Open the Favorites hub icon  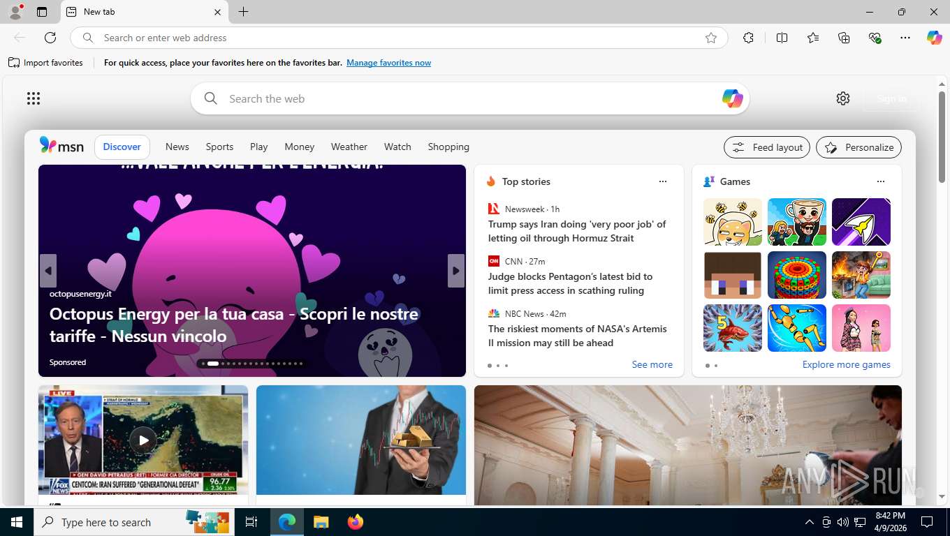[x=813, y=38]
